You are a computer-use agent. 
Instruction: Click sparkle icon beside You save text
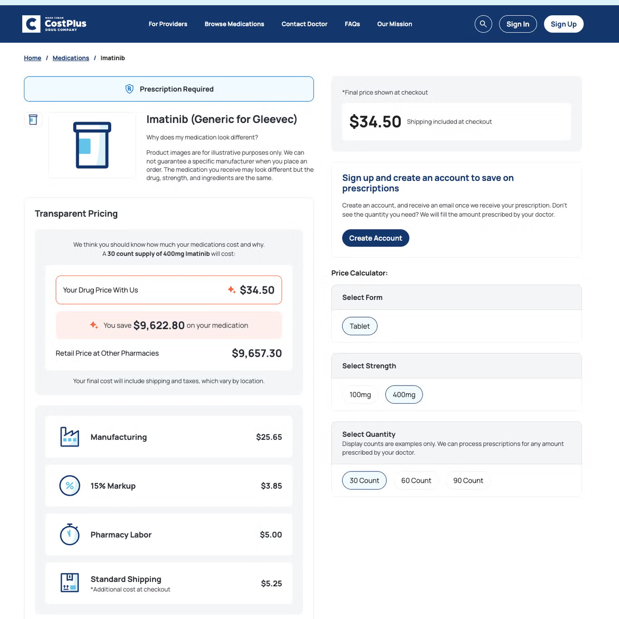(94, 325)
